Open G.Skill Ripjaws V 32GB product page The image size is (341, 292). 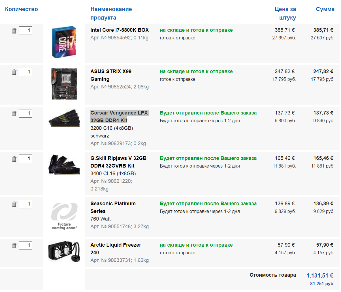click(x=118, y=162)
